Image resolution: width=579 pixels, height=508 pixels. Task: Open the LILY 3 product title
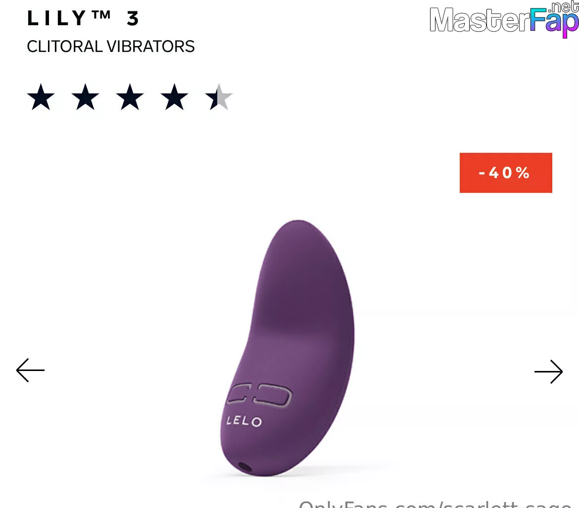[84, 18]
